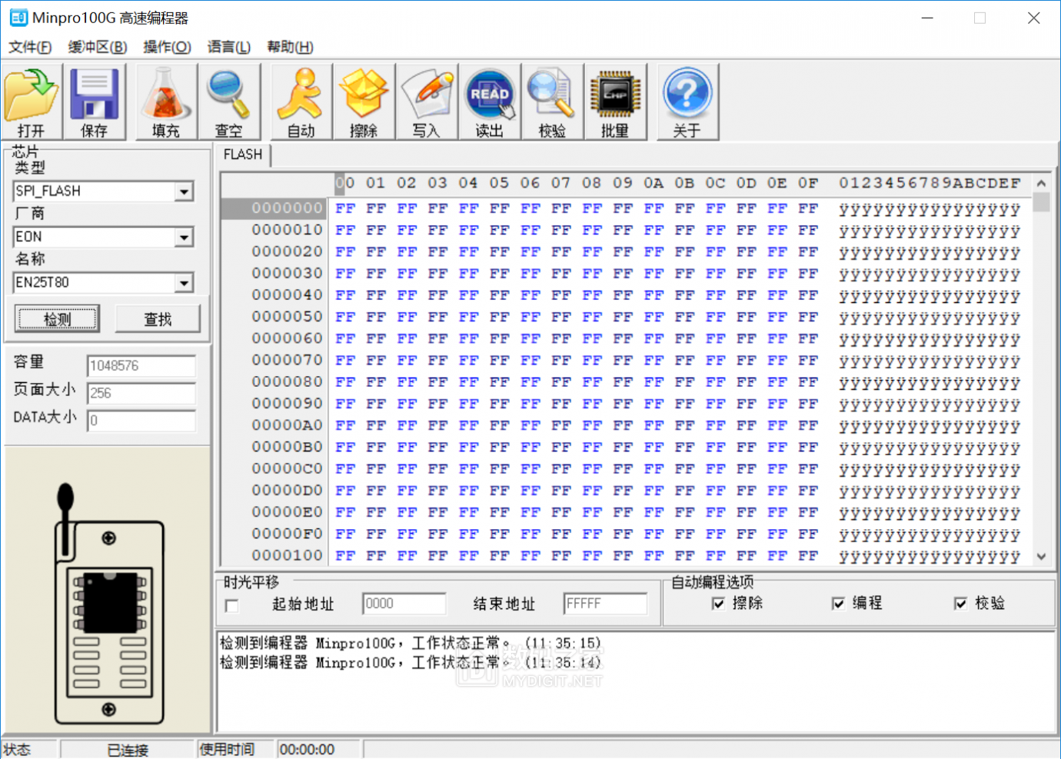Open the 缓冲区(B) menu
This screenshot has width=1061, height=759.
(98, 47)
